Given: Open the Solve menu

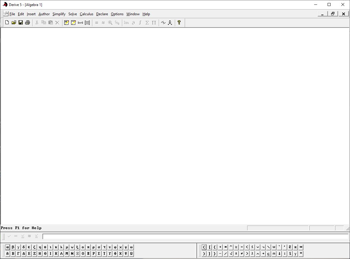Looking at the screenshot, I should pos(73,14).
